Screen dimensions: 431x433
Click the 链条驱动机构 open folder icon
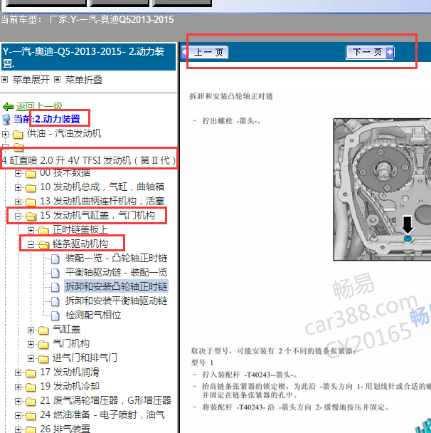(43, 245)
